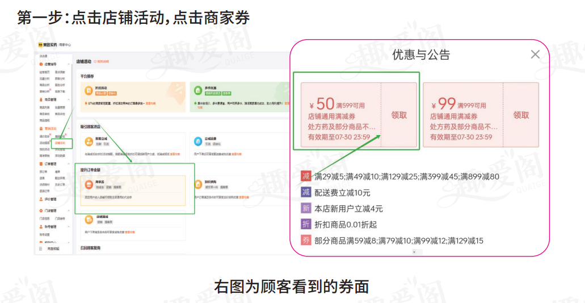
Task: Click the 折扣活动 orange icon
Action: pyautogui.click(x=89, y=91)
